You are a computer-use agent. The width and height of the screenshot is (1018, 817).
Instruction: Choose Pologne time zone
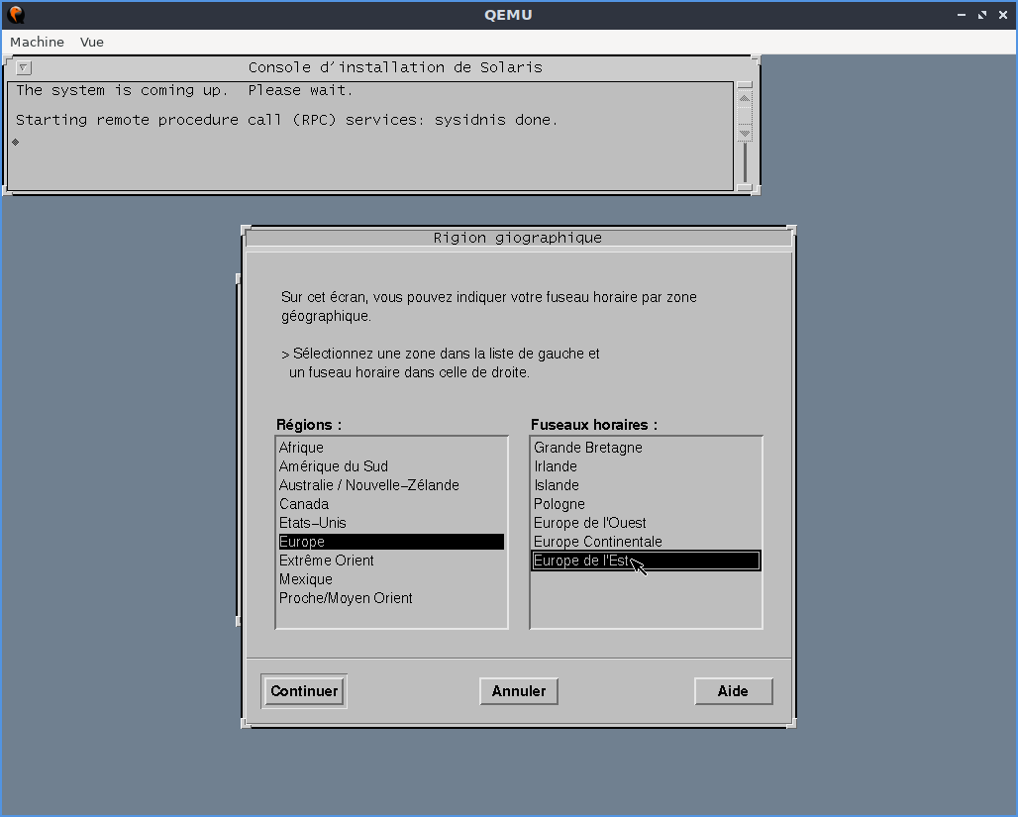click(x=646, y=504)
